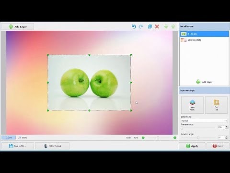Open the Layer Mask tool
230x173 pixels.
[192, 105]
